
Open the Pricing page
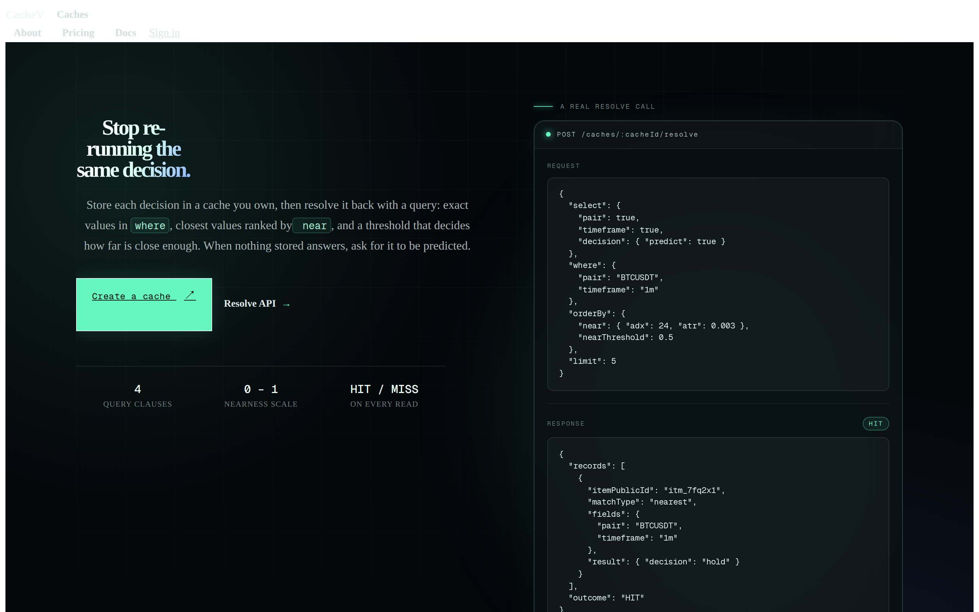78,33
